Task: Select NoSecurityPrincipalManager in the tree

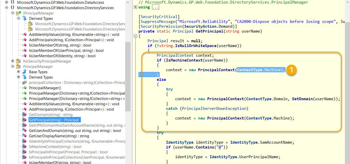Action: click(47, 61)
